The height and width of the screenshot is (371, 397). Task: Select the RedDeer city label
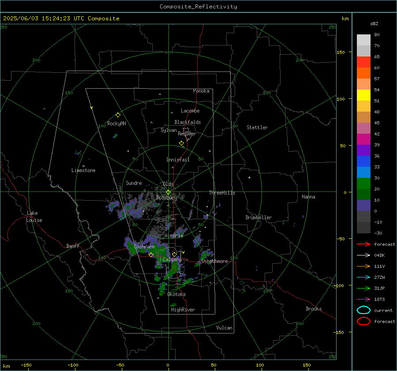pyautogui.click(x=187, y=134)
